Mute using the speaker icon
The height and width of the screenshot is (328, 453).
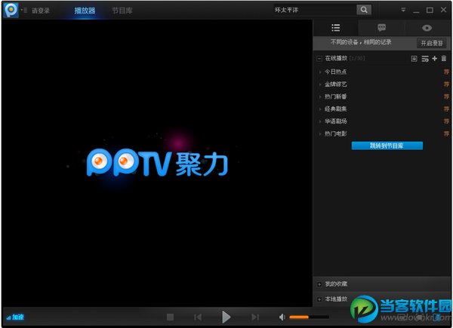click(x=282, y=317)
